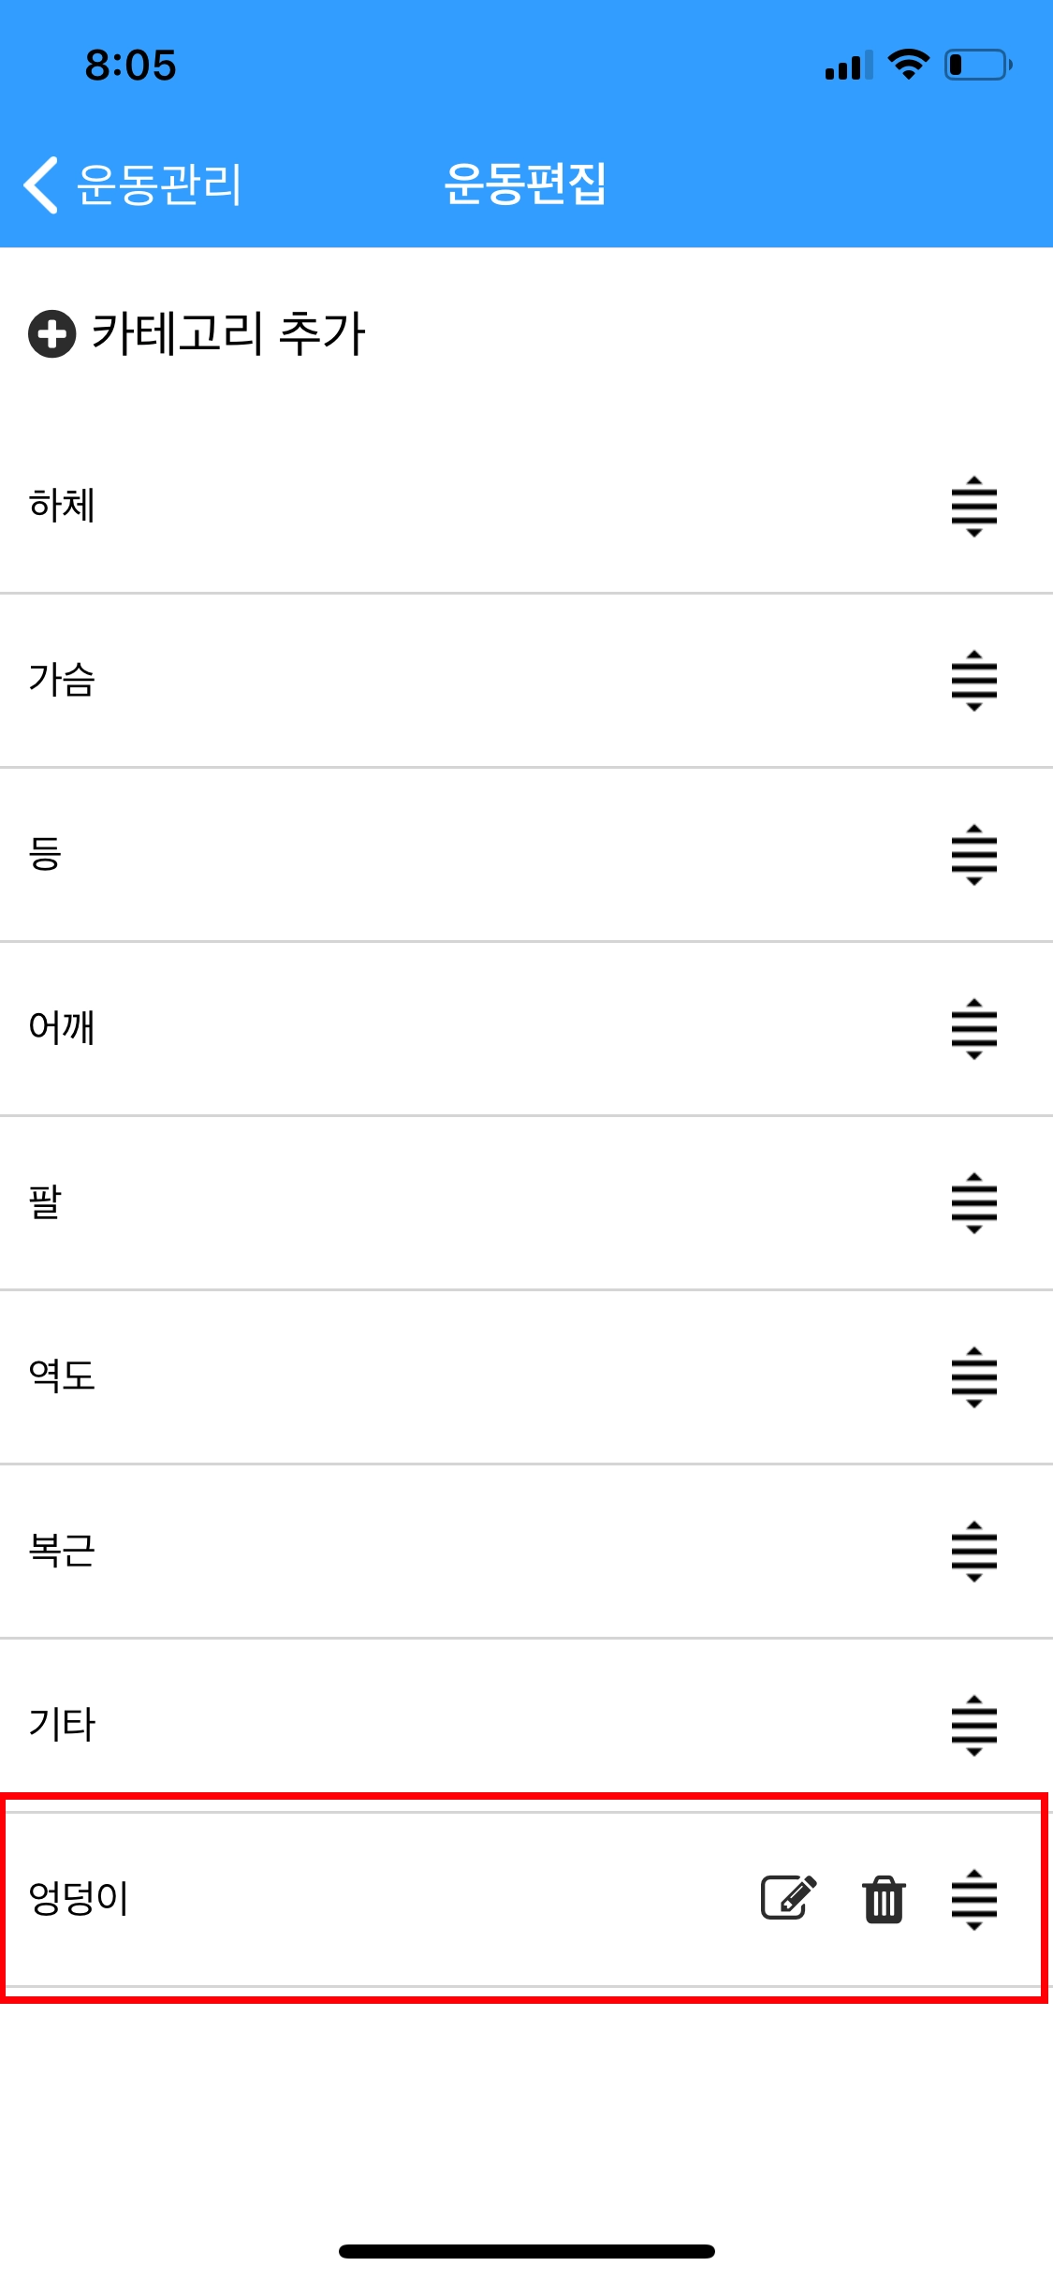
Task: Open the 어깨 category
Action: (x=526, y=1029)
